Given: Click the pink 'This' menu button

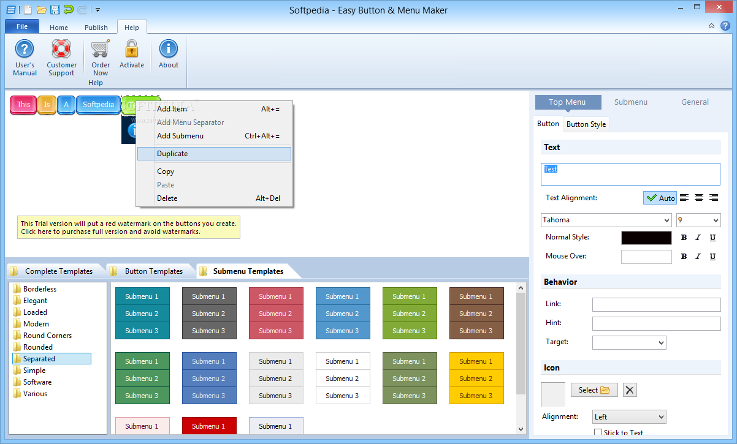Looking at the screenshot, I should pos(23,105).
